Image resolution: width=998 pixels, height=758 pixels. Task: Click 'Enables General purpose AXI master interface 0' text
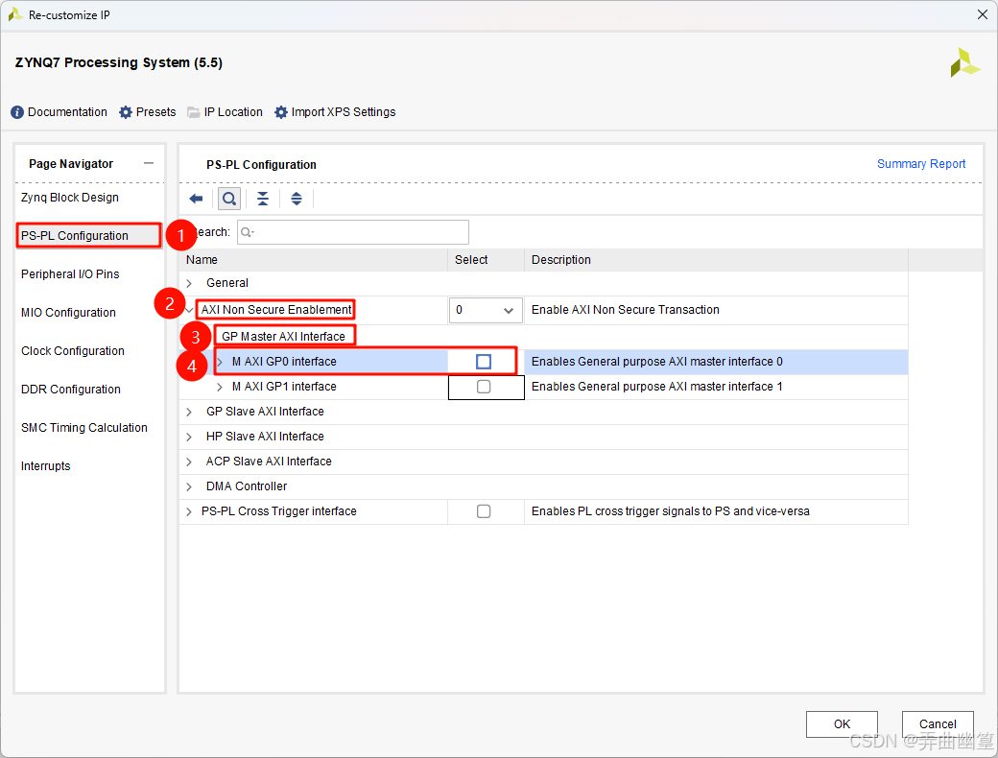click(656, 362)
